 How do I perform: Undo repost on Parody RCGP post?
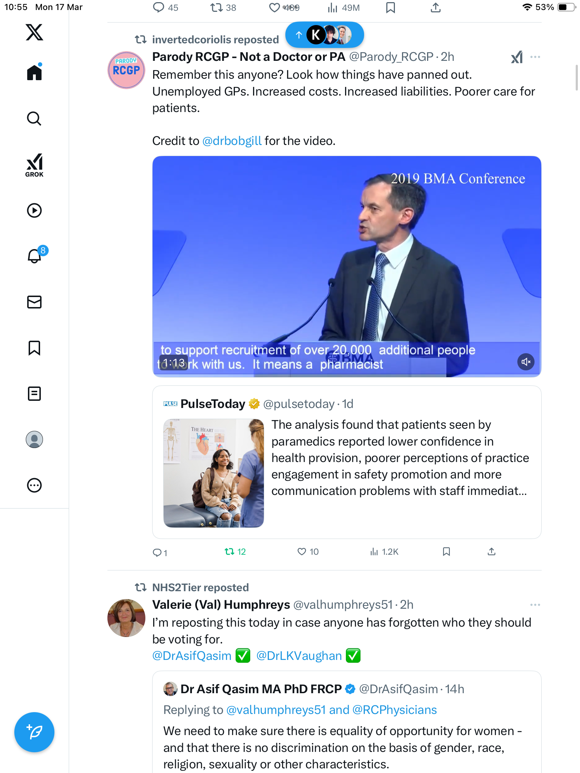(x=235, y=552)
